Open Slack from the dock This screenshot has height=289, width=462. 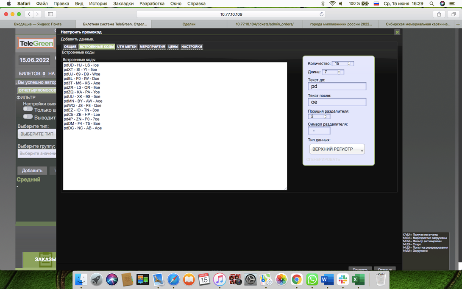343,279
